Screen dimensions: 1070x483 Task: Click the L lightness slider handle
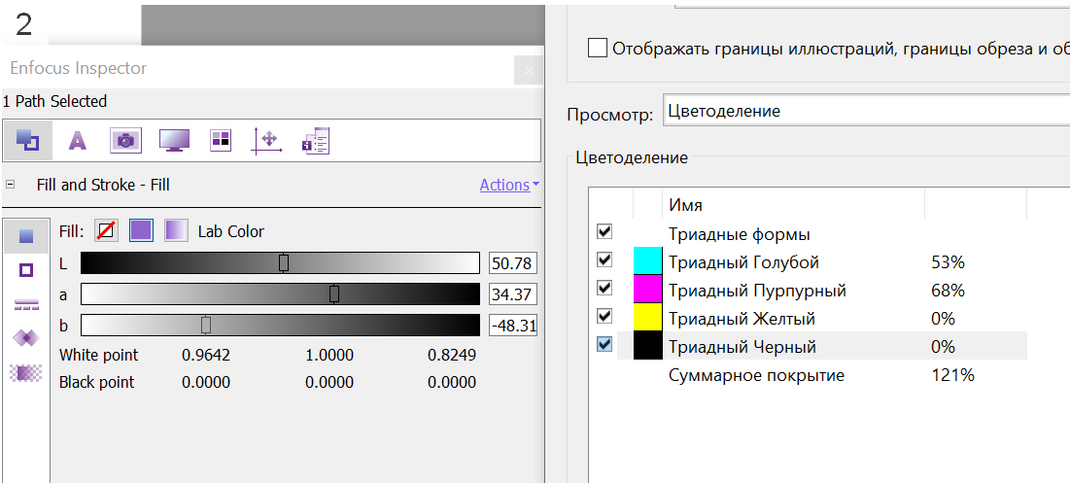click(284, 262)
